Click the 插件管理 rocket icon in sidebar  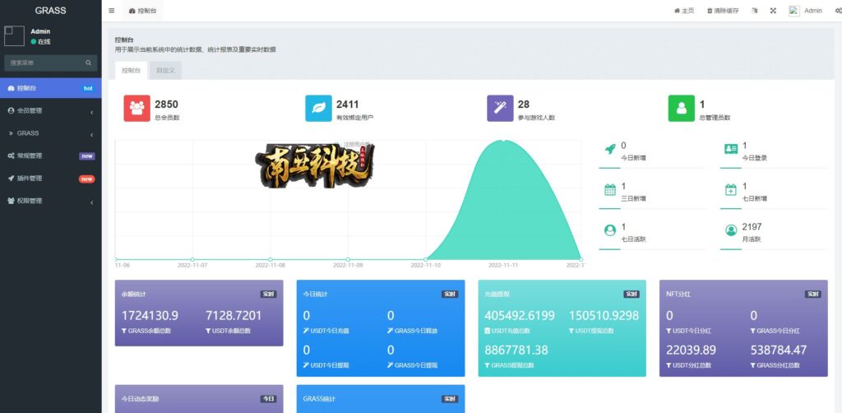tap(12, 179)
